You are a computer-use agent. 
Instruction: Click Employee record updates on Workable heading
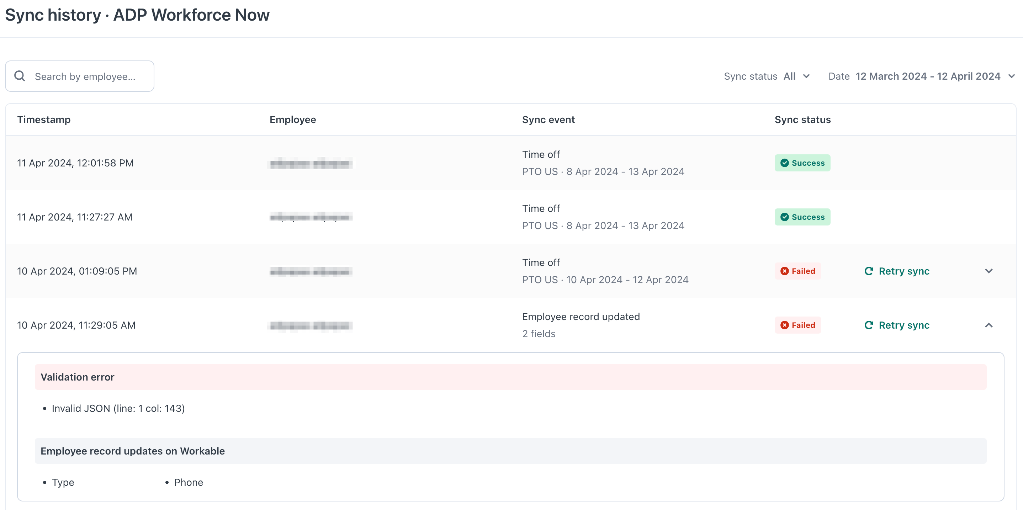133,451
